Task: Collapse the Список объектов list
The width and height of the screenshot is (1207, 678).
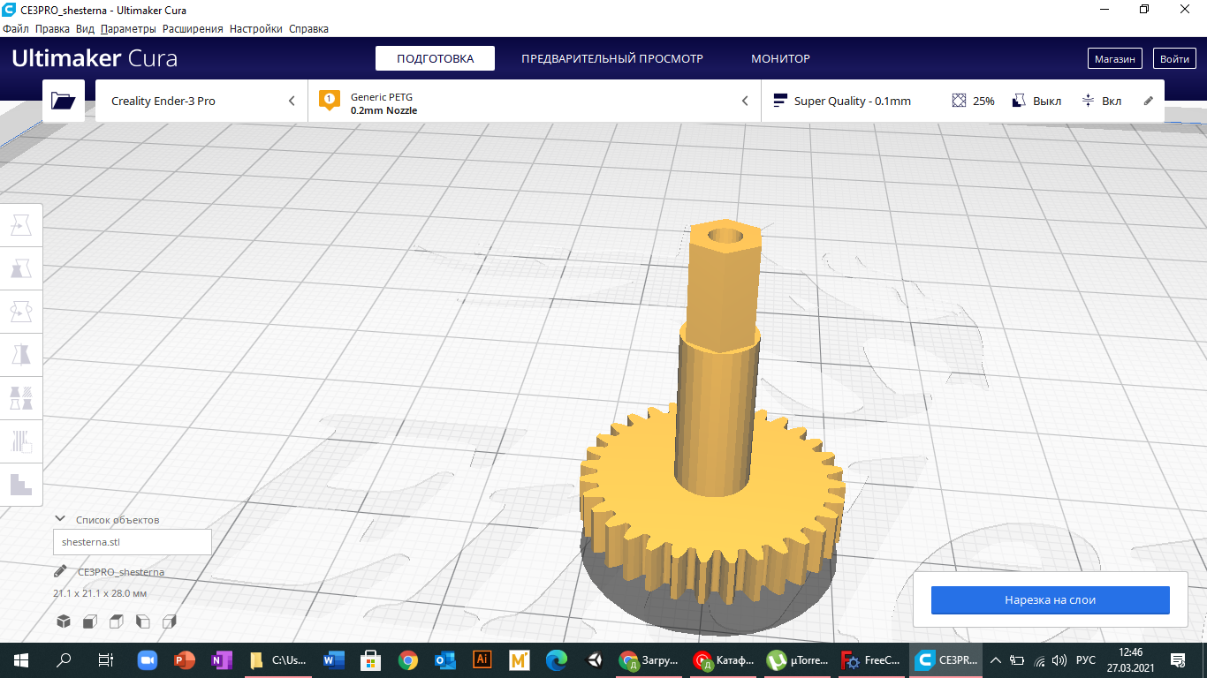Action: 60,519
